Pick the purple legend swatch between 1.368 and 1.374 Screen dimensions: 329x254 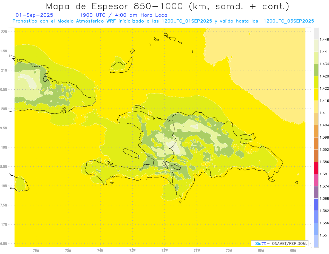[316, 192]
